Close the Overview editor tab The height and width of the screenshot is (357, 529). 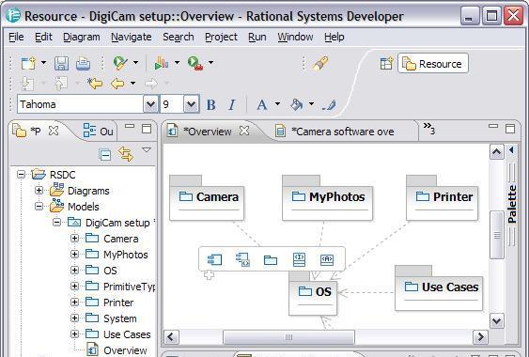244,131
